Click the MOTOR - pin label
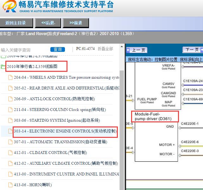This screenshot has width=203, height=190. pyautogui.click(x=167, y=154)
